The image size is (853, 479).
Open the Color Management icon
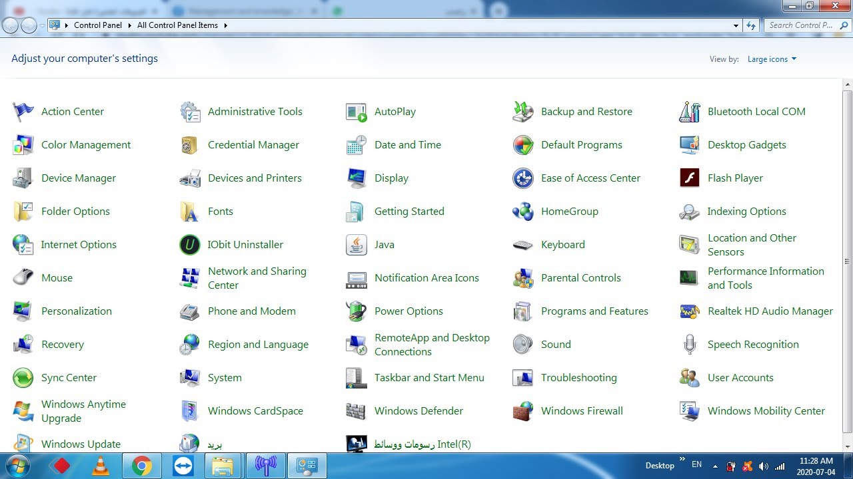coord(23,145)
